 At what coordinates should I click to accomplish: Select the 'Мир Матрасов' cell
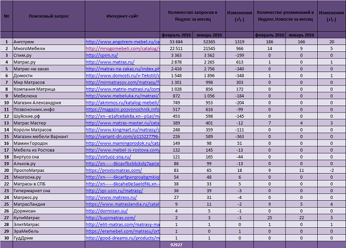[x=49, y=82]
